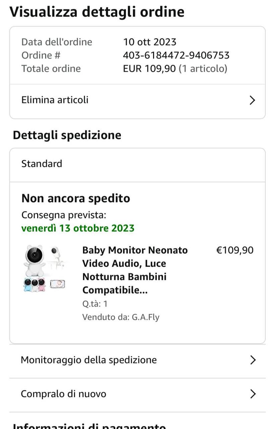The image size is (275, 429).
Task: Tap the order total EUR 109,90
Action: click(149, 69)
